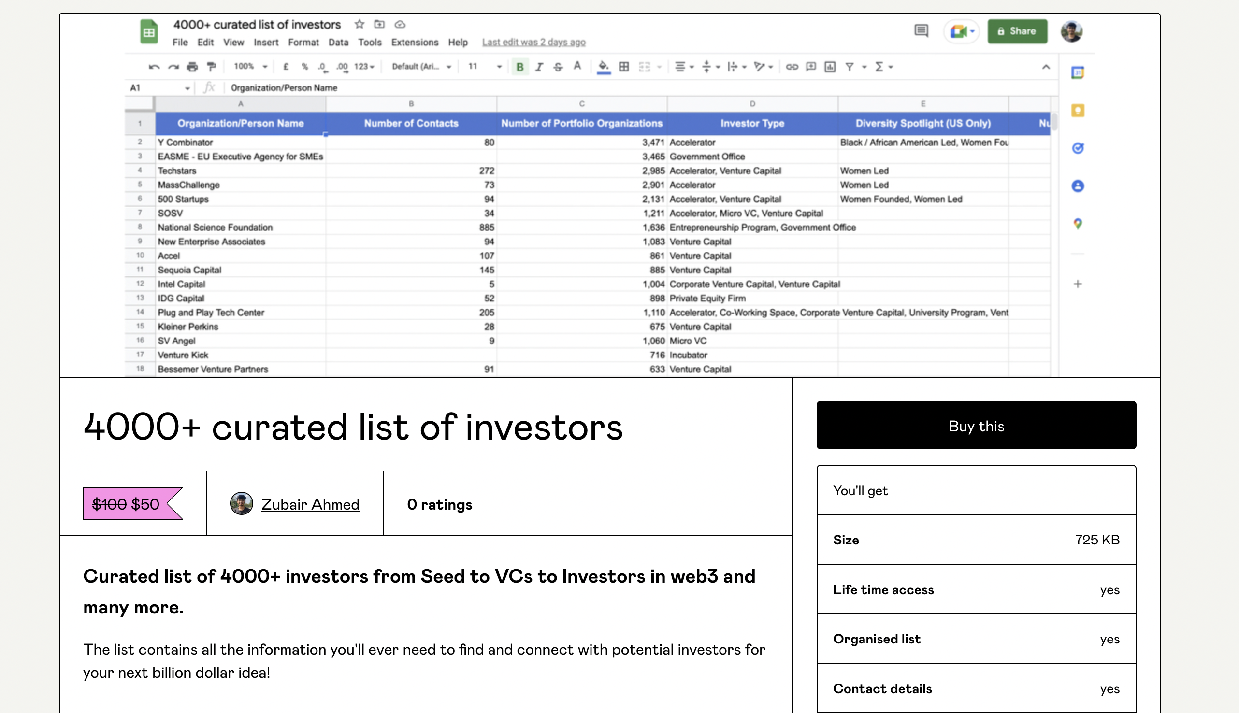Open the text rotation dropdown
1239x713 pixels.
click(763, 67)
